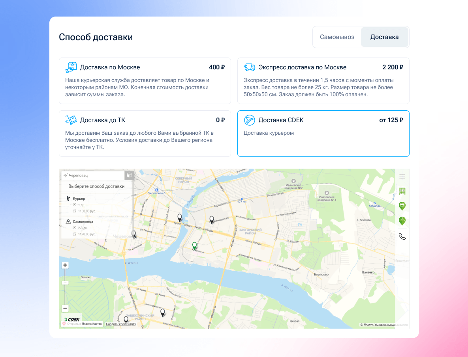The height and width of the screenshot is (357, 468).
Task: Click the package cube icon on the map panel
Action: pyautogui.click(x=129, y=175)
